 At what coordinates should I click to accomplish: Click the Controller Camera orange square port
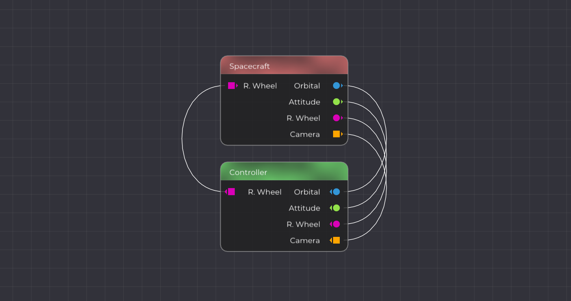[336, 240]
